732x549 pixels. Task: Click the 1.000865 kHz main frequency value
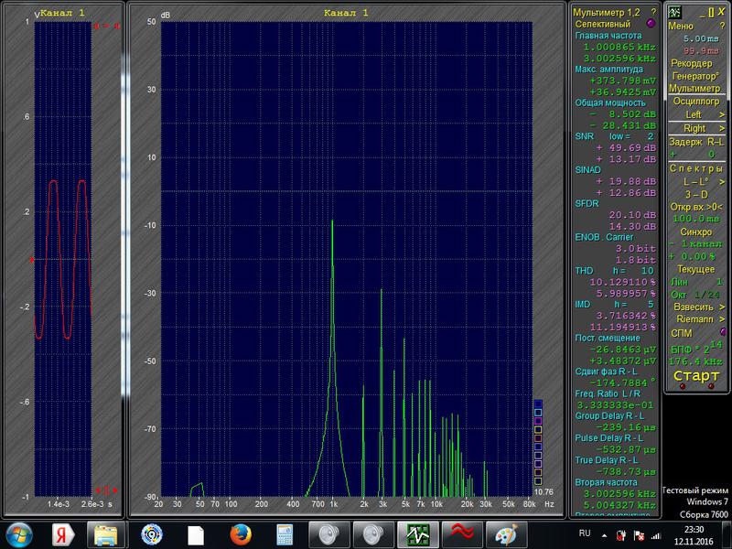[619, 48]
